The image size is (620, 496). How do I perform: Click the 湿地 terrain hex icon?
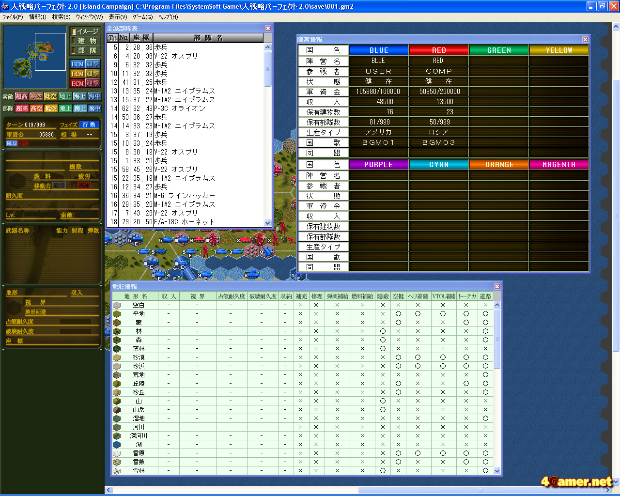(x=117, y=418)
